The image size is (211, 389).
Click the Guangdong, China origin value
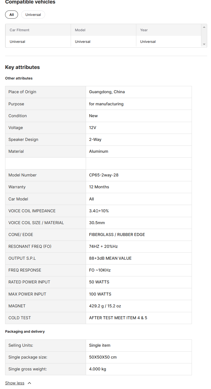pos(107,92)
